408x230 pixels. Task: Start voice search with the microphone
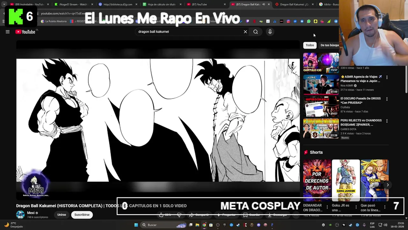click(x=270, y=32)
